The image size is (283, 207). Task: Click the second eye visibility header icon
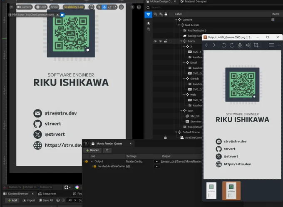click(161, 14)
